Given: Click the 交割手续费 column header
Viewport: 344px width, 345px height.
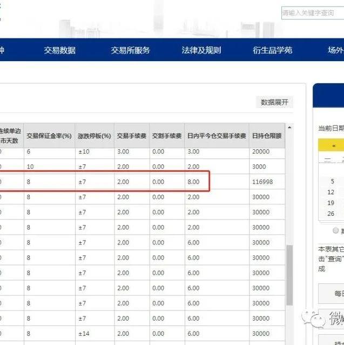Looking at the screenshot, I should (x=167, y=136).
